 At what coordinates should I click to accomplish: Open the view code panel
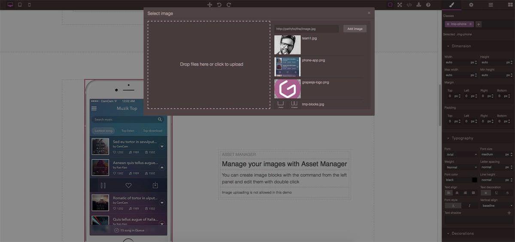(x=409, y=5)
